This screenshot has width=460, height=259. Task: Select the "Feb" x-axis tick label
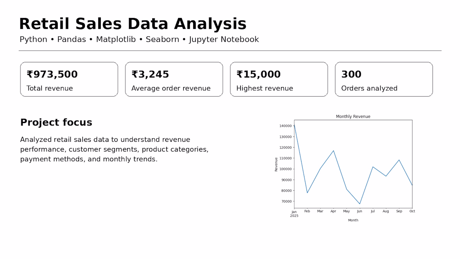tap(307, 211)
